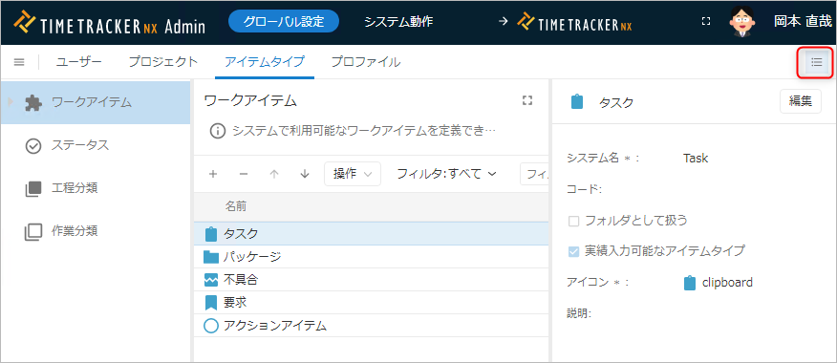Select the 不具合 row in the list
The image size is (837, 363).
pyautogui.click(x=371, y=279)
